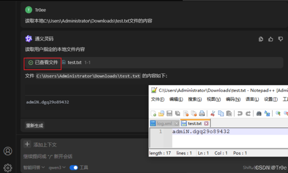Click the Close All documents icon in Notepad++
The image size is (288, 173).
coord(194,114)
